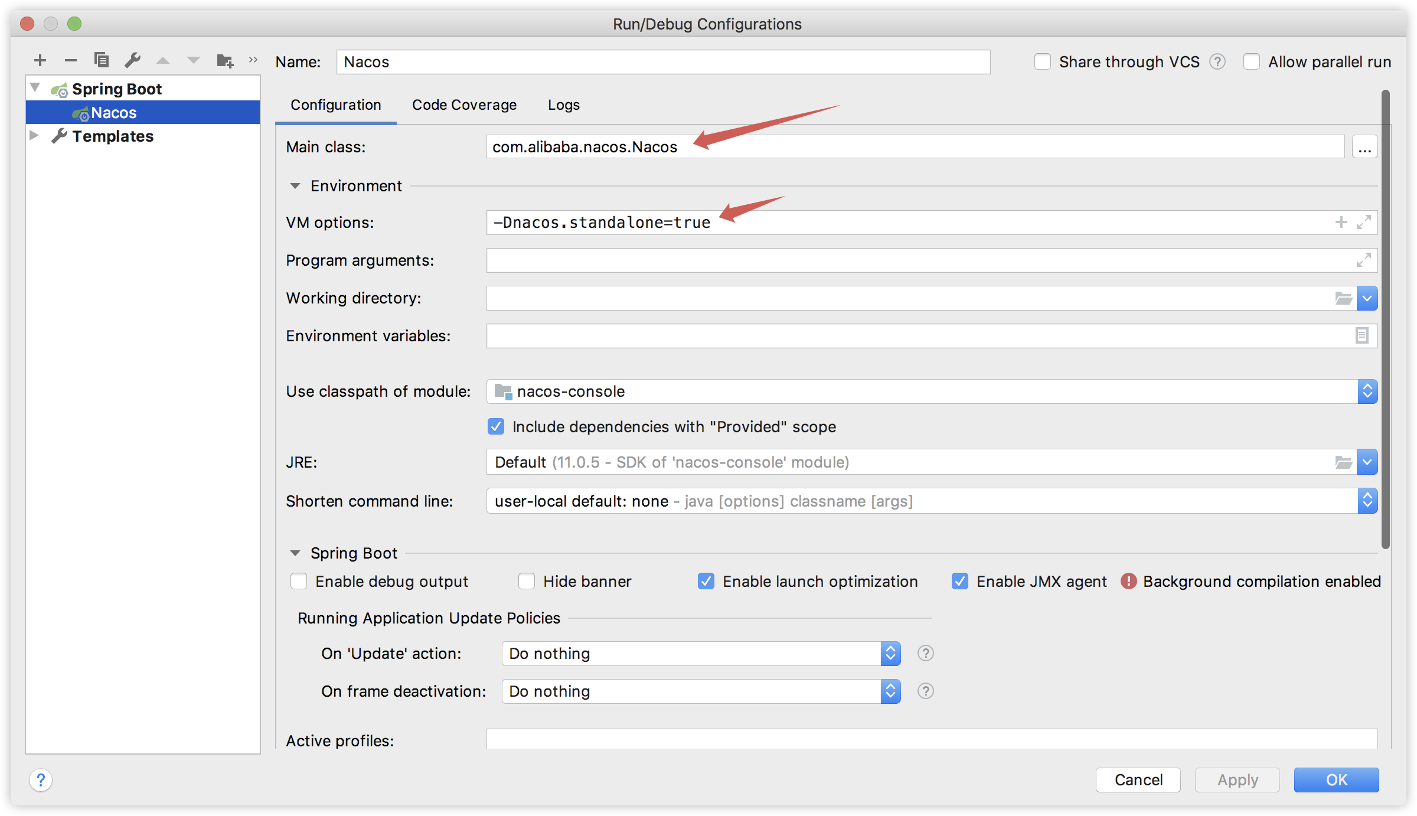Click the help question mark button at bottom left
Viewport: 1417px width, 816px height.
[41, 780]
